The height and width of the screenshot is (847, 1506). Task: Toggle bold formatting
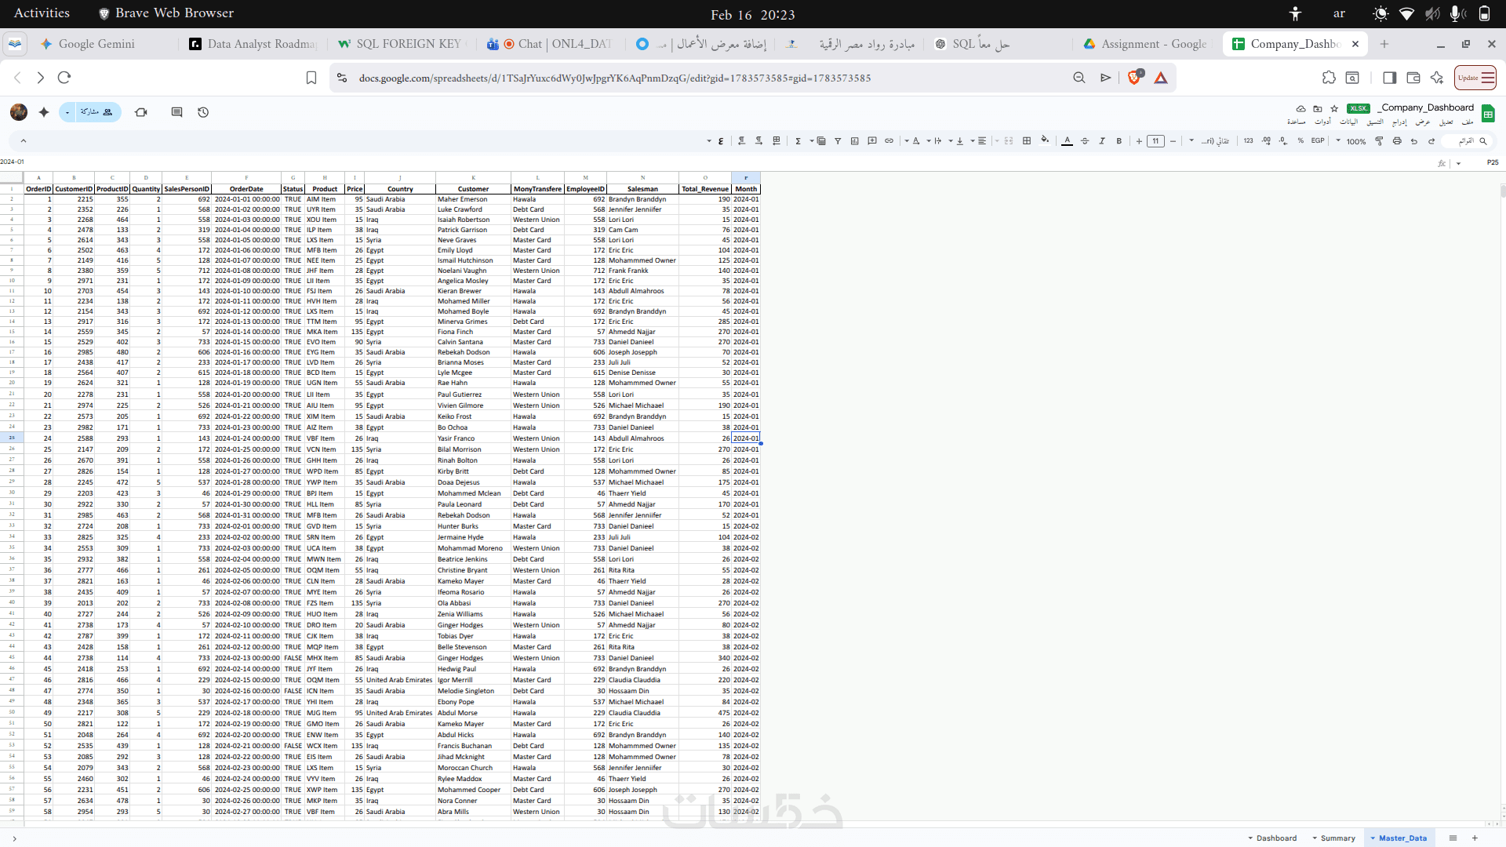pos(1119,141)
